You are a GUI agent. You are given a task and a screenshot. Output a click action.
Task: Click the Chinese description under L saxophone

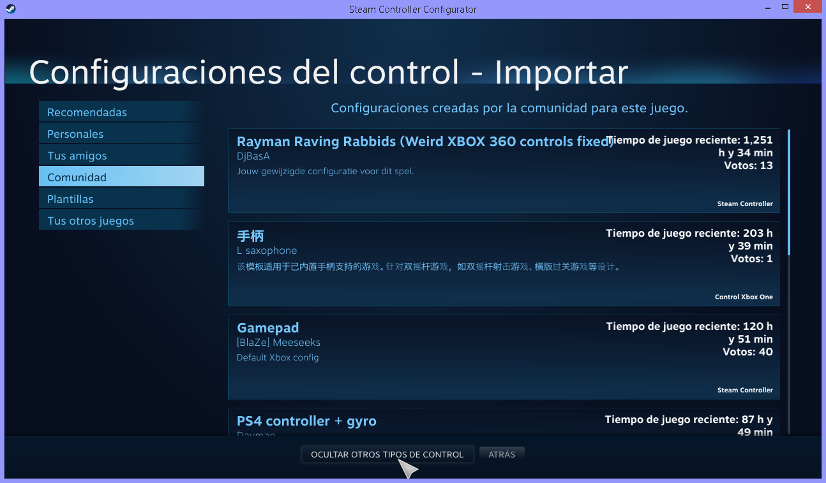coord(428,267)
